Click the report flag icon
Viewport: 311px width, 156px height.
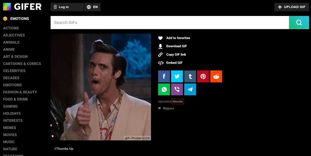click(x=159, y=109)
